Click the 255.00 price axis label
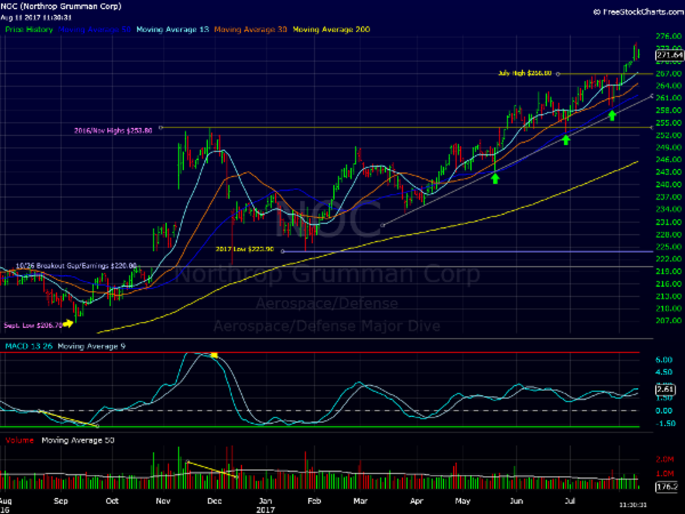This screenshot has height=514, width=685. click(670, 123)
